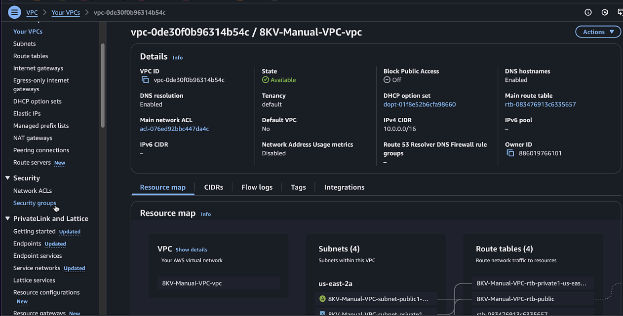Open DHCP option sets in sidebar
The height and width of the screenshot is (316, 623).
[38, 102]
